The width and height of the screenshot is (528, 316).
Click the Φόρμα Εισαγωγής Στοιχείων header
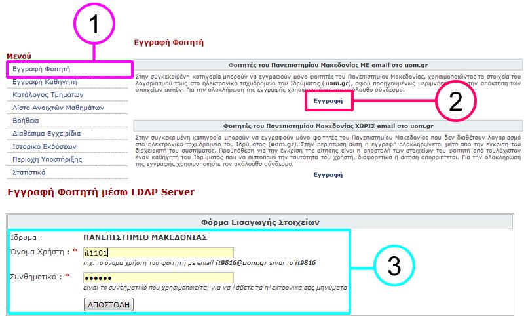(260, 222)
